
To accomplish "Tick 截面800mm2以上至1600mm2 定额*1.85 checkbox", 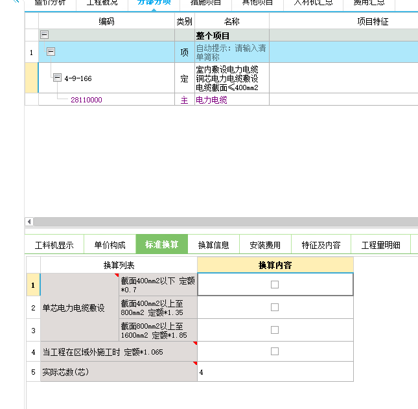I will click(275, 330).
